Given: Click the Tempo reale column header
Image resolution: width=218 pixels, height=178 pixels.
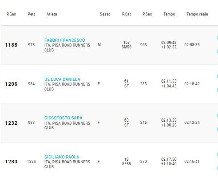Looking at the screenshot, I should (197, 14).
